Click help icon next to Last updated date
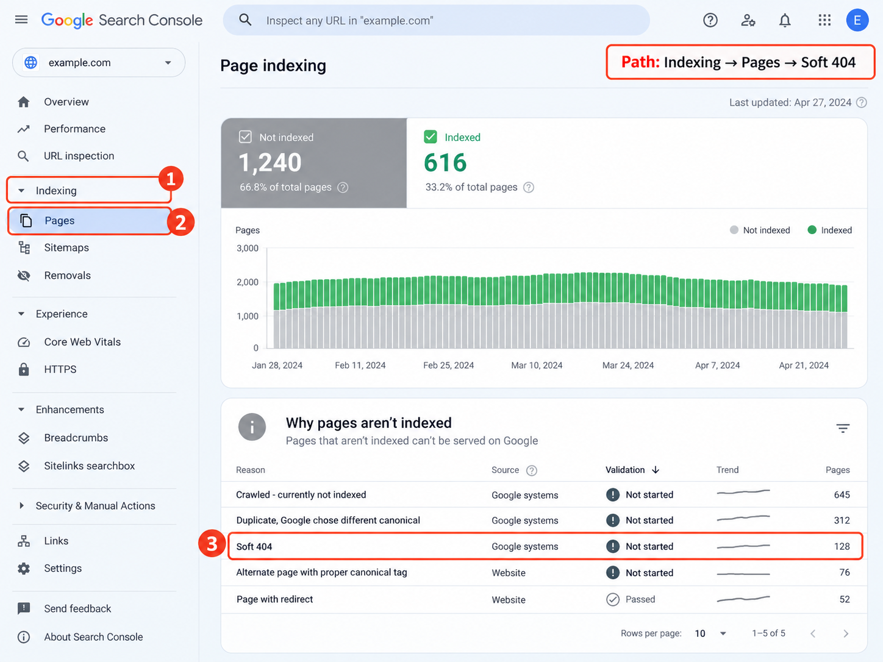Image resolution: width=883 pixels, height=662 pixels. click(861, 102)
